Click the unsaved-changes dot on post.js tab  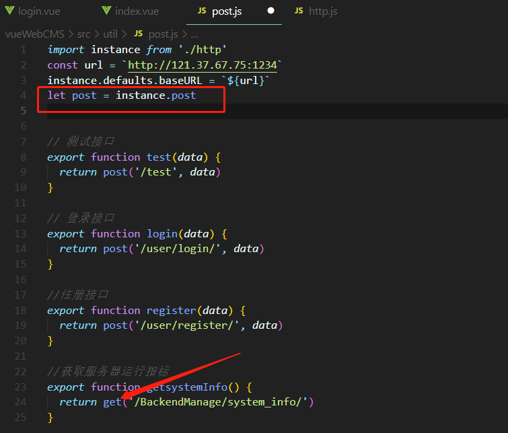[271, 11]
